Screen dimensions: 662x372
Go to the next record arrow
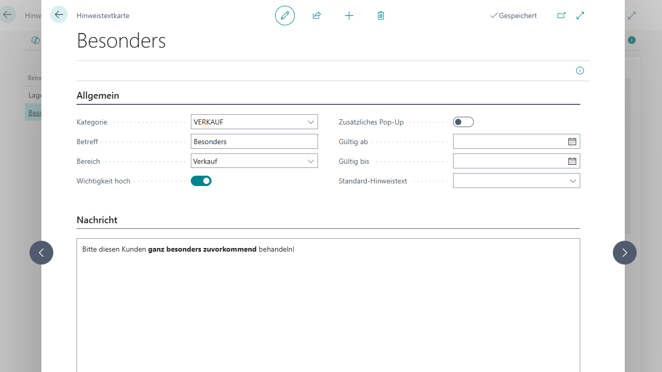tap(624, 253)
